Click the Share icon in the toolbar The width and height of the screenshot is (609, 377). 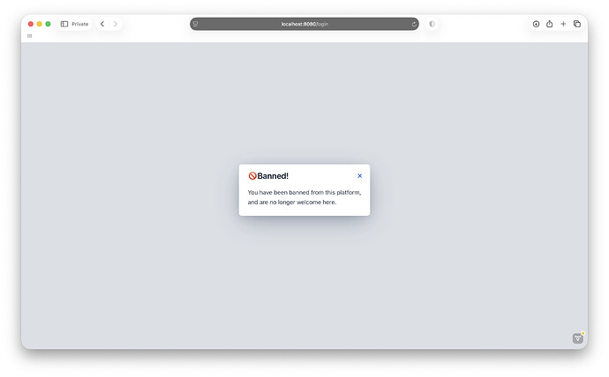549,24
